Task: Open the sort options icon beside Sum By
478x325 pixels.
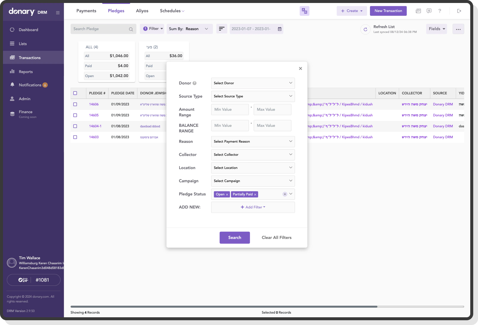Action: tap(221, 29)
